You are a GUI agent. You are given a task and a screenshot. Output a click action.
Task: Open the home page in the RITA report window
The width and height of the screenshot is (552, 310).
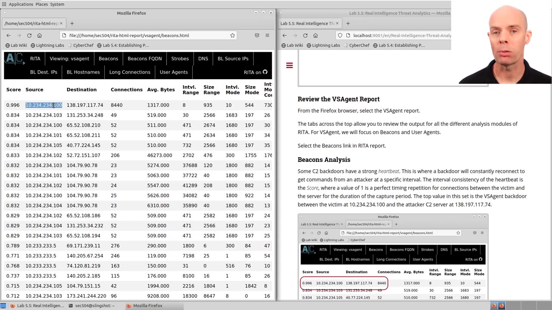click(40, 35)
